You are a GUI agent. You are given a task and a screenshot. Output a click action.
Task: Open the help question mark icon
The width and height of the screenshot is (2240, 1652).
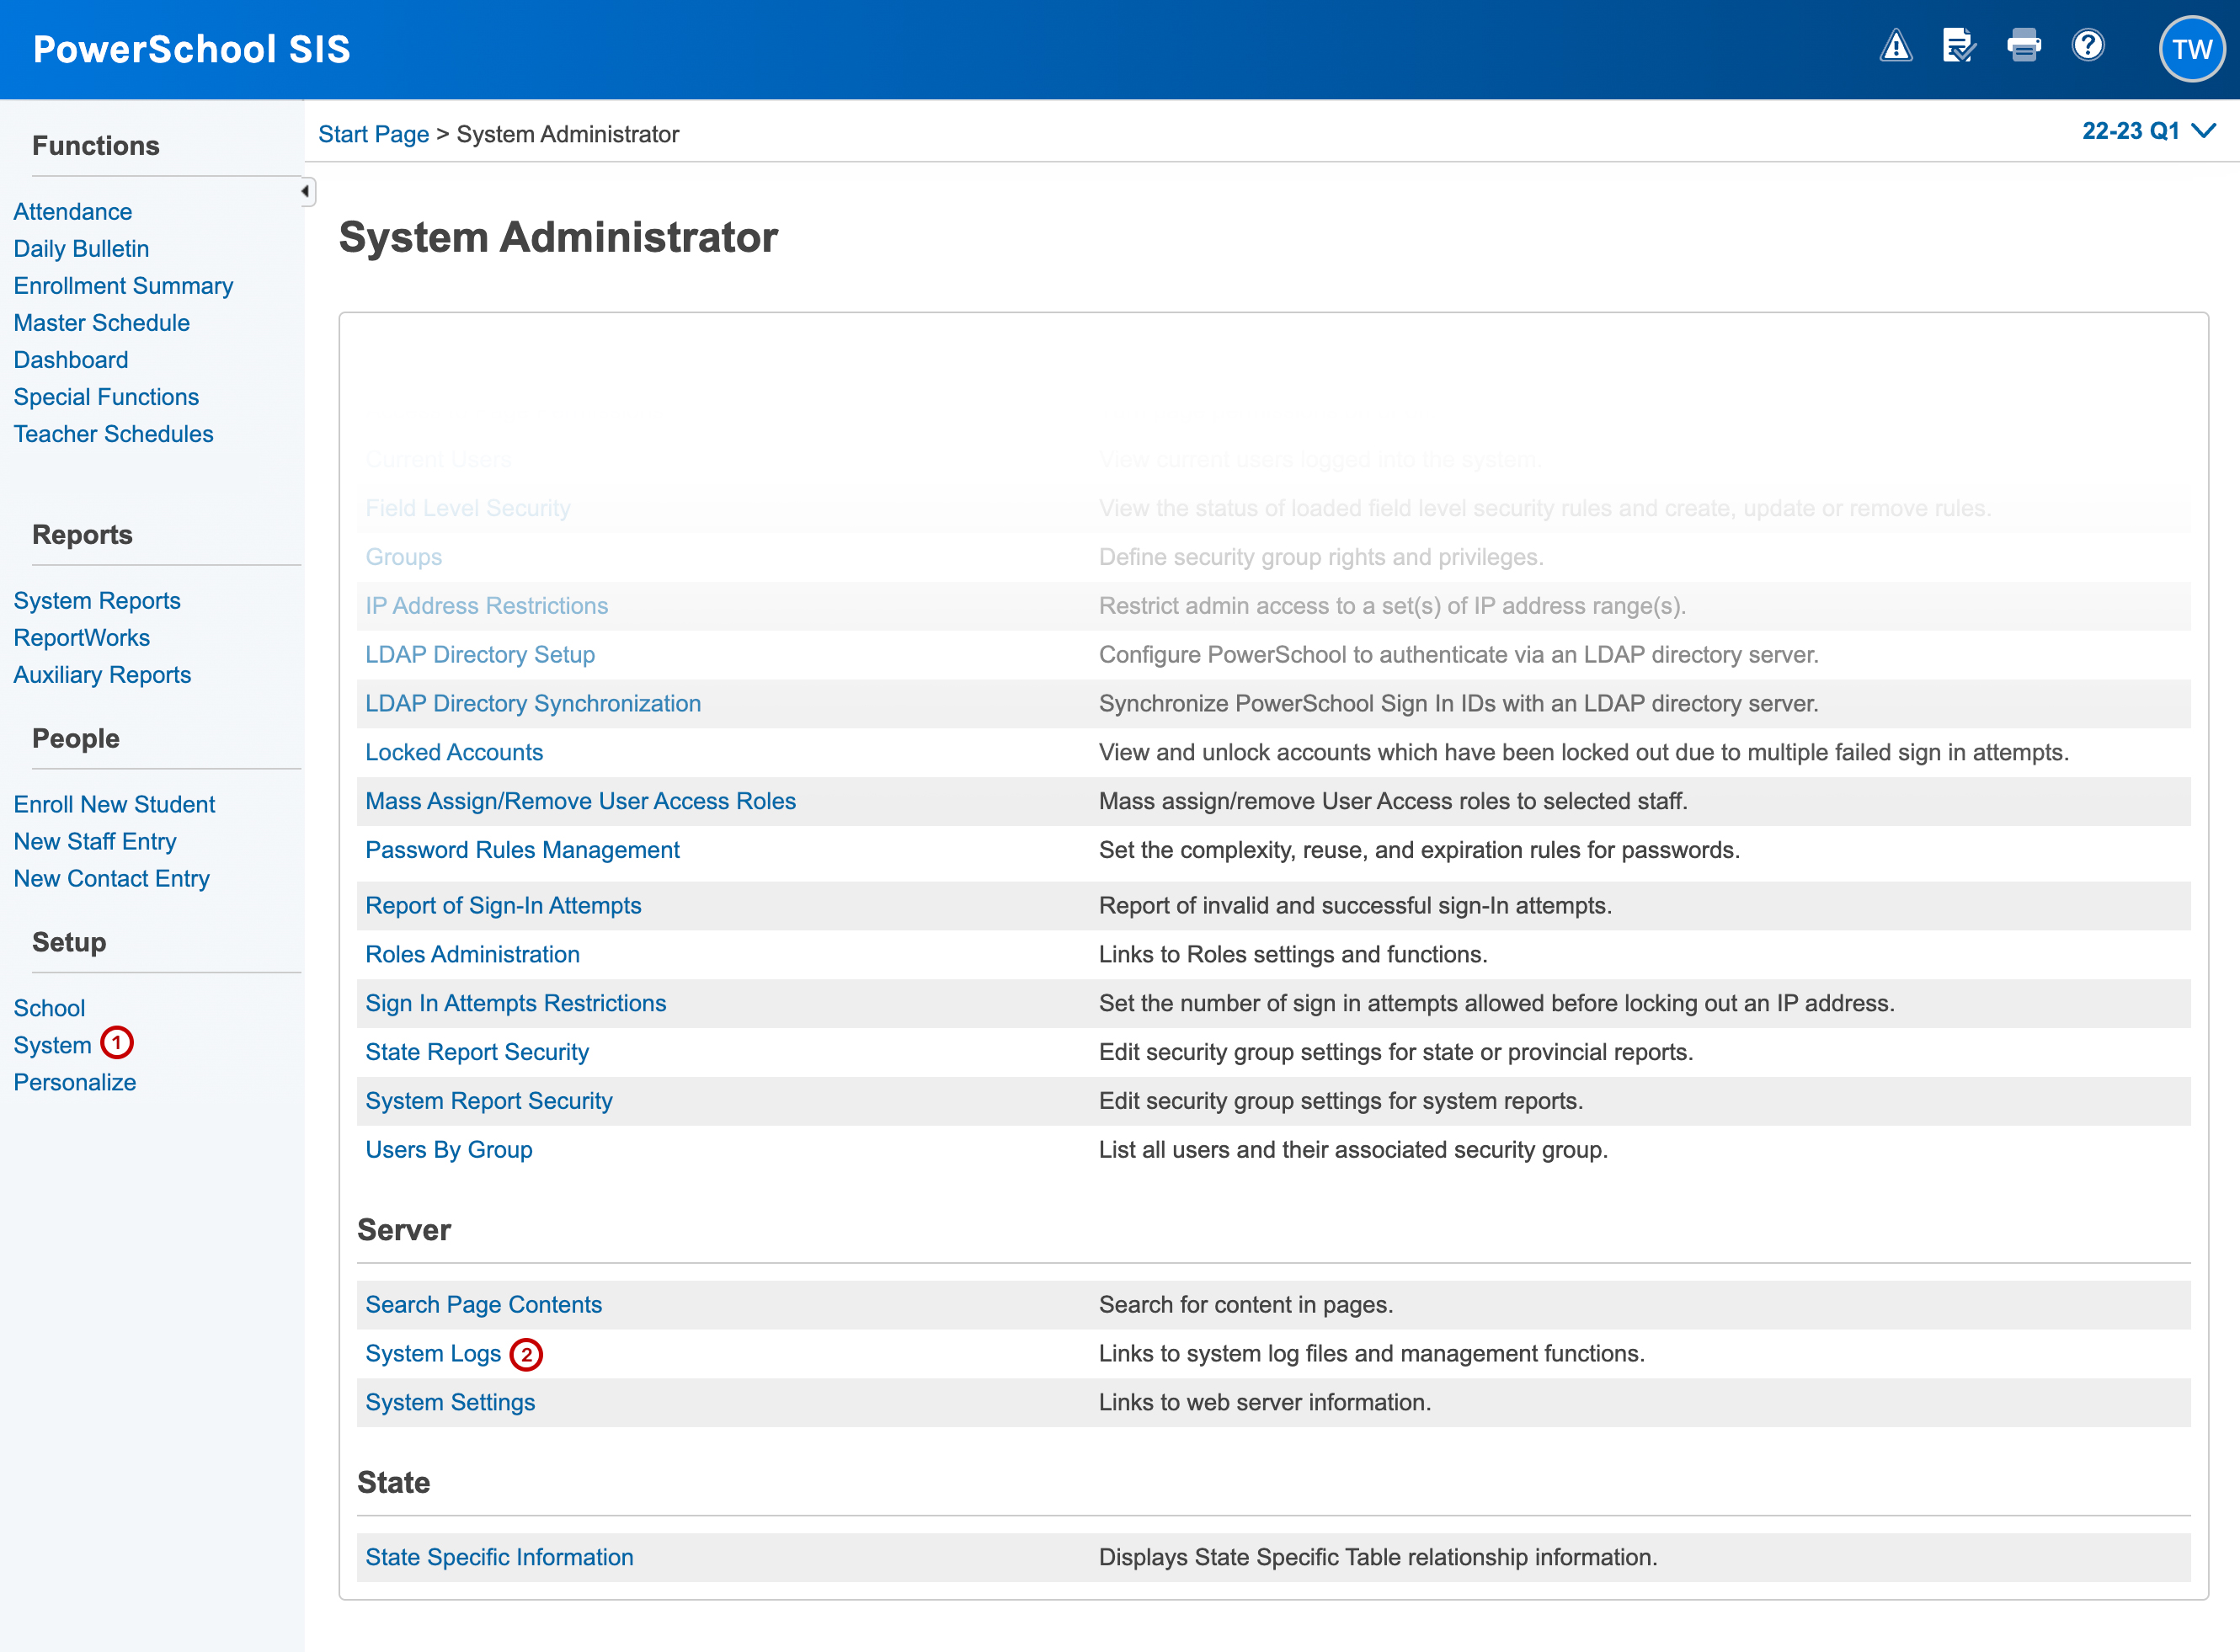point(2088,46)
